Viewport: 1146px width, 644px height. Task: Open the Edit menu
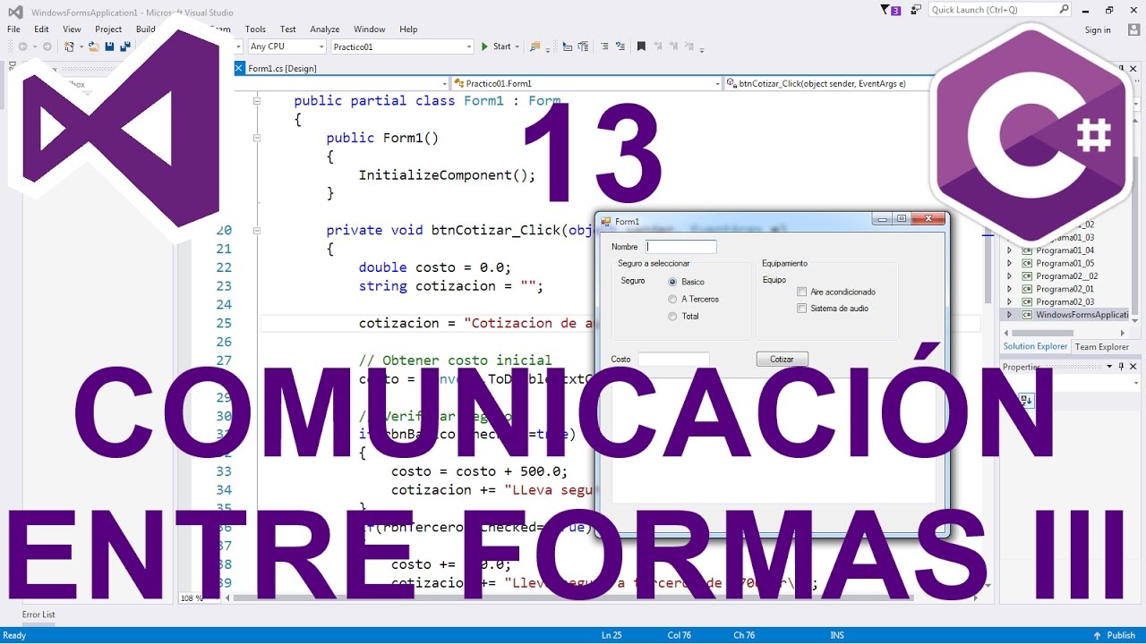41,30
